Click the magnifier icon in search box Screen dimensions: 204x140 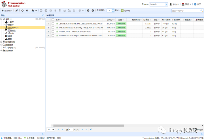coord(201,11)
